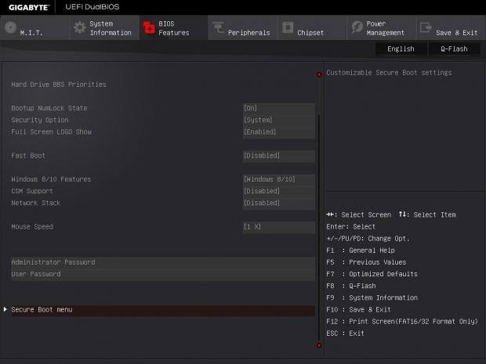The image size is (486, 364).
Task: Click the F7 Optimized Defaults line
Action: click(372, 274)
